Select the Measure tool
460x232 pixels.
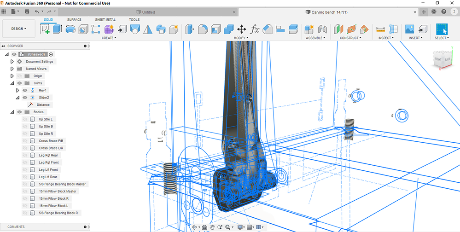pyautogui.click(x=380, y=29)
